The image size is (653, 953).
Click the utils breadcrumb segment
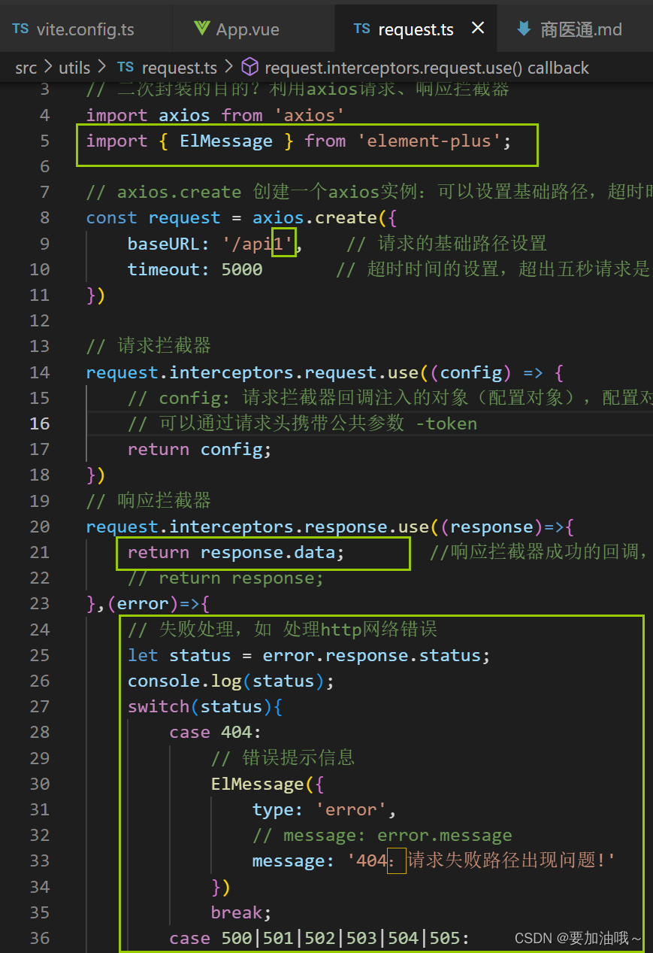[x=74, y=68]
